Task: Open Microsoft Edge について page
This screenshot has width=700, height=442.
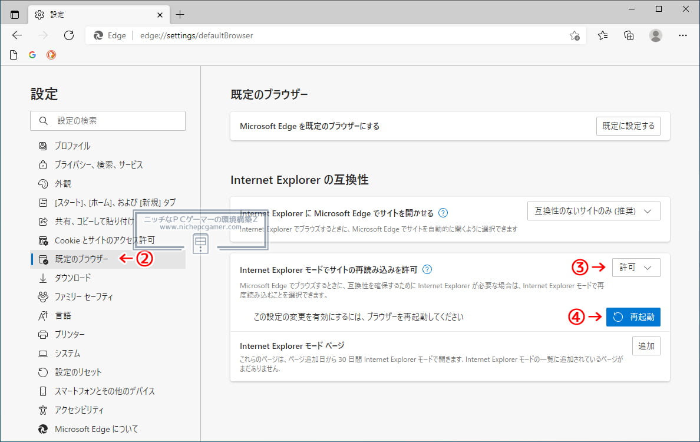Action: point(108,429)
